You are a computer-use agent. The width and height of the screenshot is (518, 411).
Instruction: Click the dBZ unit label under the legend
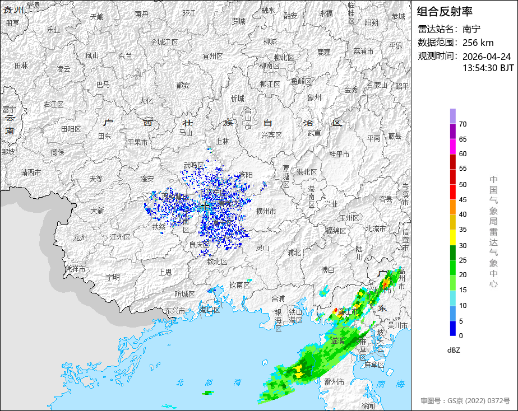tap(454, 351)
